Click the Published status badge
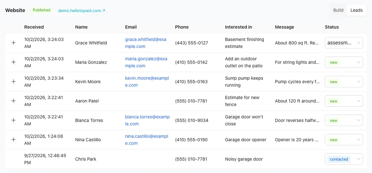Image resolution: width=372 pixels, height=173 pixels. point(42,10)
